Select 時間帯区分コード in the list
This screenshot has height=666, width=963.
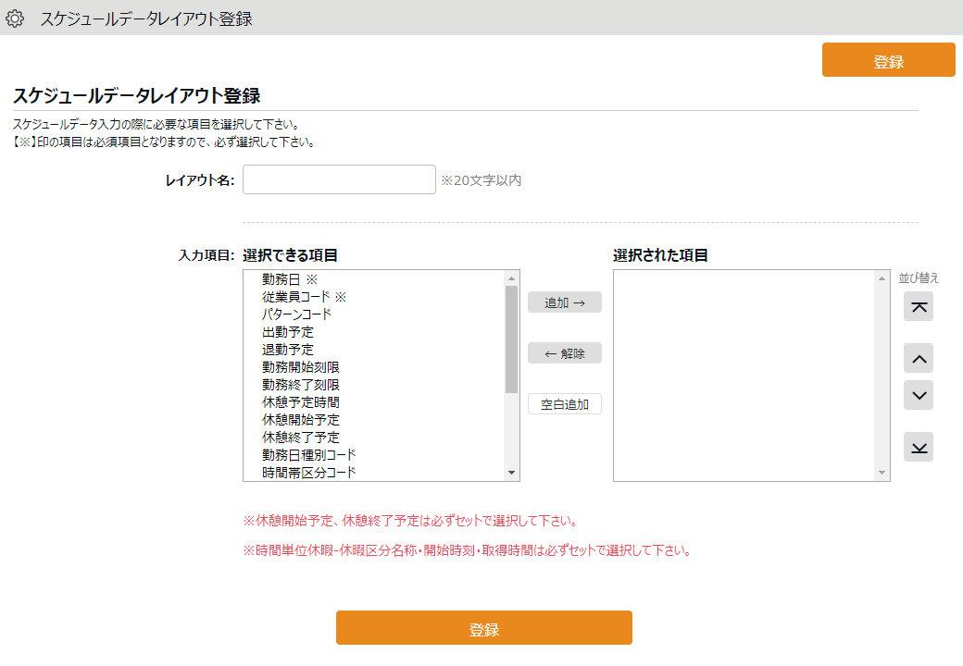[374, 472]
